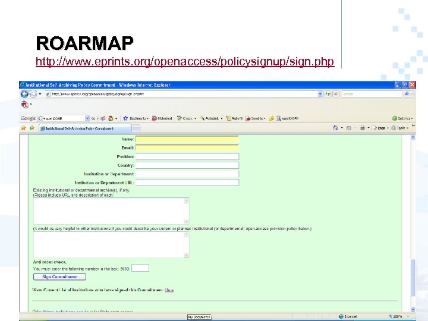Viewport: 428px width, 321px height.
Task: Open the Page menu
Action: pyautogui.click(x=380, y=128)
